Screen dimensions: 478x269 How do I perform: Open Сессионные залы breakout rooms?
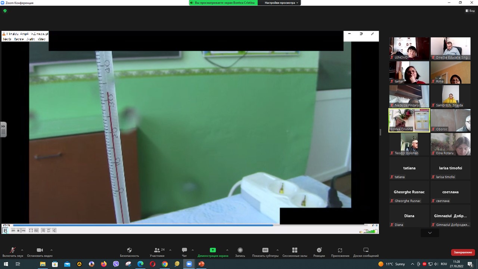(295, 250)
